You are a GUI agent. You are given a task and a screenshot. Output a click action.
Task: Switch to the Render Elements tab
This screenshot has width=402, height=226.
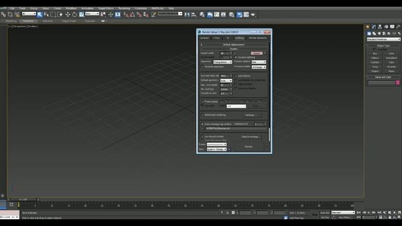pos(258,38)
